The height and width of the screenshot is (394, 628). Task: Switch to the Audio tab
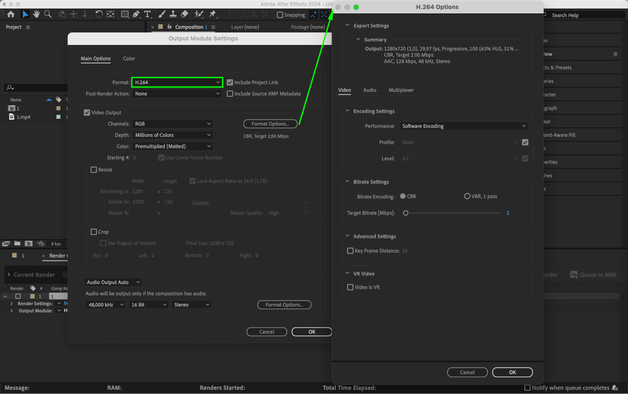click(x=369, y=90)
